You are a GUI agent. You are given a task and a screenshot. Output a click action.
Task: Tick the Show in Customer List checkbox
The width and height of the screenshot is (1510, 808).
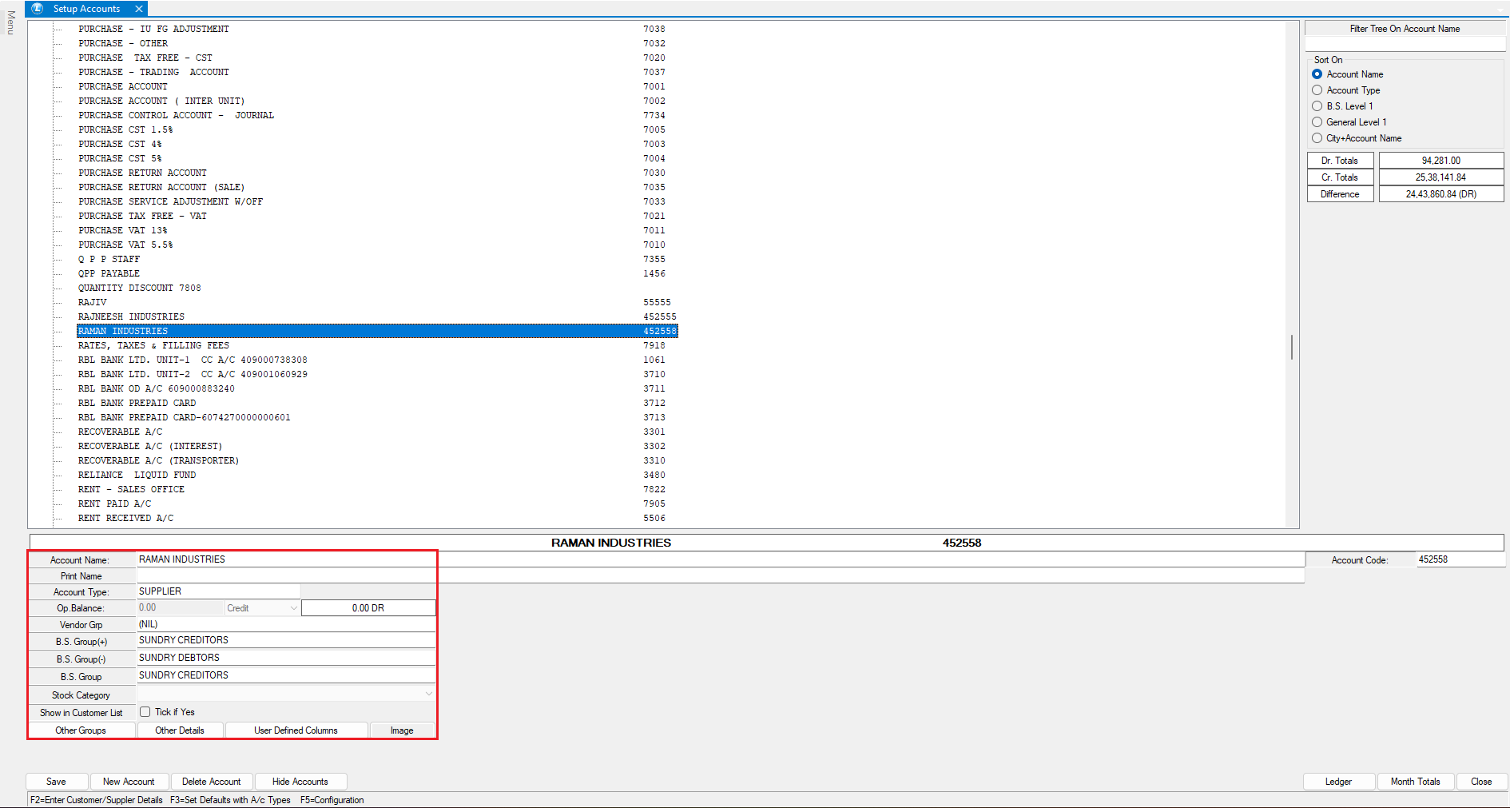pyautogui.click(x=145, y=712)
